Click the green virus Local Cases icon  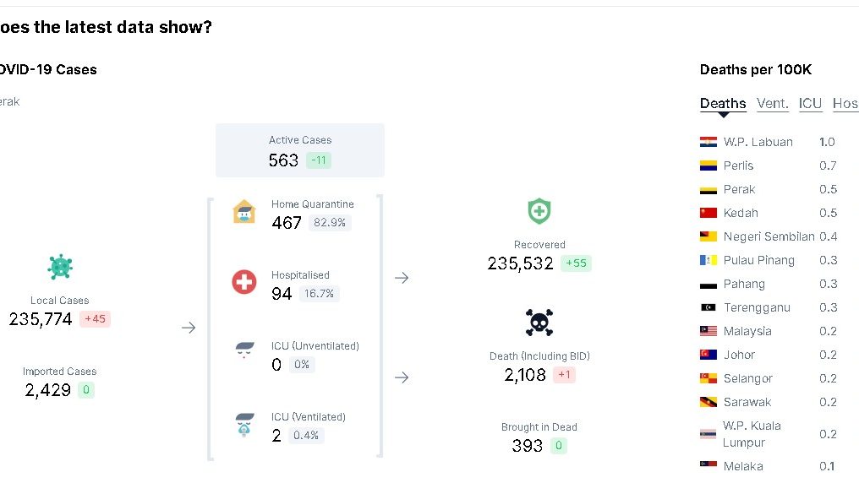(60, 268)
